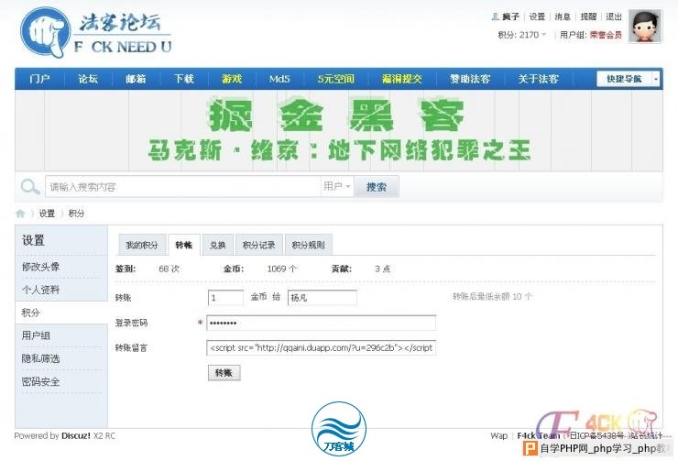The image size is (678, 461).
Task: Click the Wap footer link
Action: tap(499, 435)
